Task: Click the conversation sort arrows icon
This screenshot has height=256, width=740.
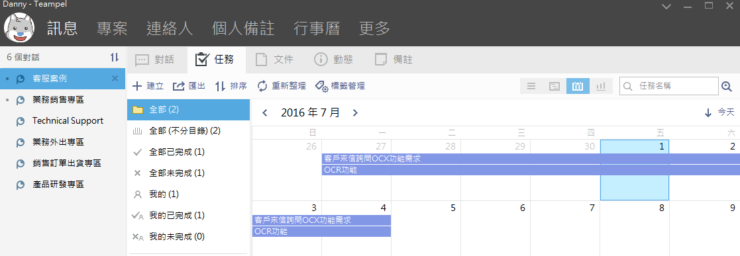Action: 115,58
